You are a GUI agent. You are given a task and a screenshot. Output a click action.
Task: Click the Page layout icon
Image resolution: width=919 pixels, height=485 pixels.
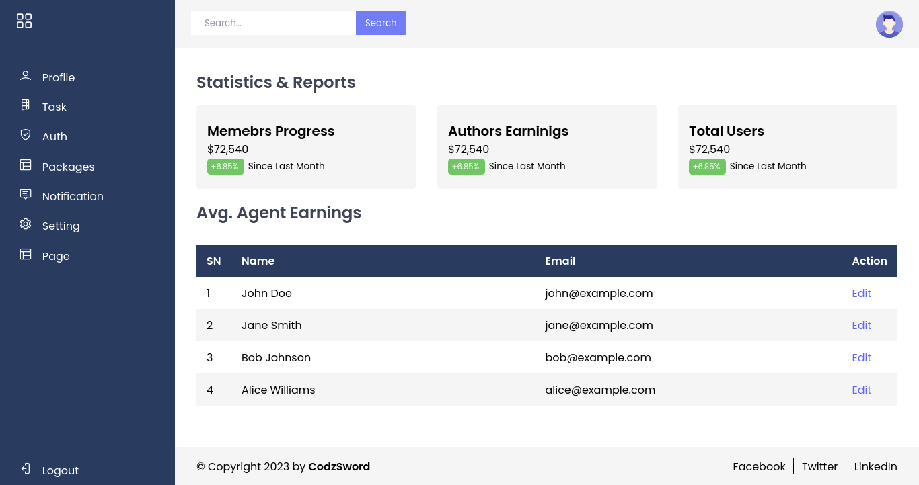(26, 254)
